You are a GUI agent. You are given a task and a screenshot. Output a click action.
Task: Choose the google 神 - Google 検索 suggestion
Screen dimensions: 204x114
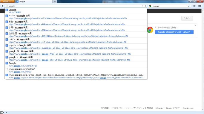pyautogui.click(x=76, y=53)
